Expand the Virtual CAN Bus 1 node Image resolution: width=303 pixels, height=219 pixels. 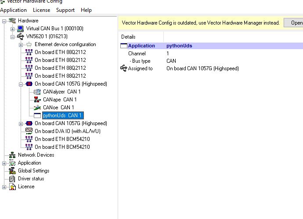(13, 29)
